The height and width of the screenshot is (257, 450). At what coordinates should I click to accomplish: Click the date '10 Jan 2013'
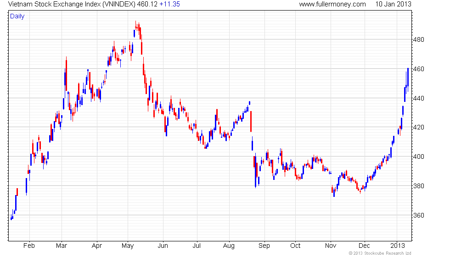click(x=393, y=4)
